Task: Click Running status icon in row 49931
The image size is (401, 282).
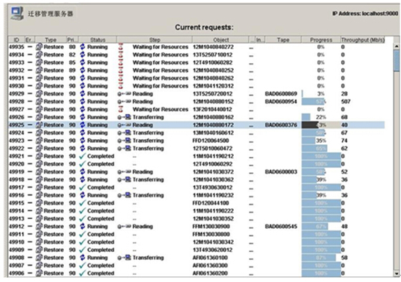Action: tap(82, 78)
